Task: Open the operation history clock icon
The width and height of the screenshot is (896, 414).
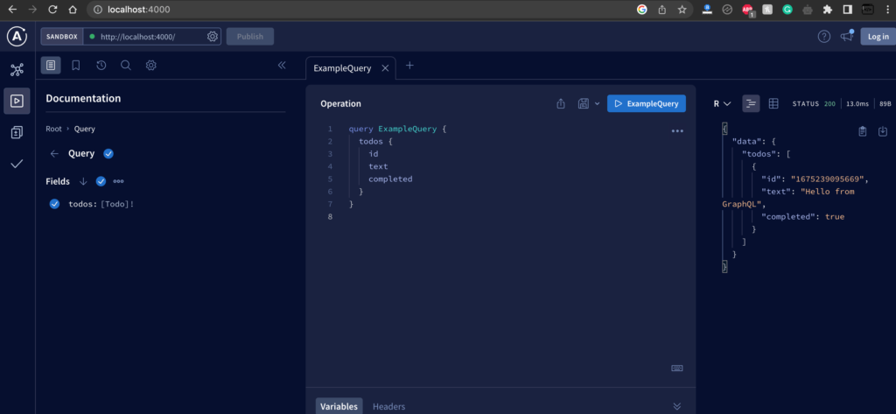Action: click(101, 66)
